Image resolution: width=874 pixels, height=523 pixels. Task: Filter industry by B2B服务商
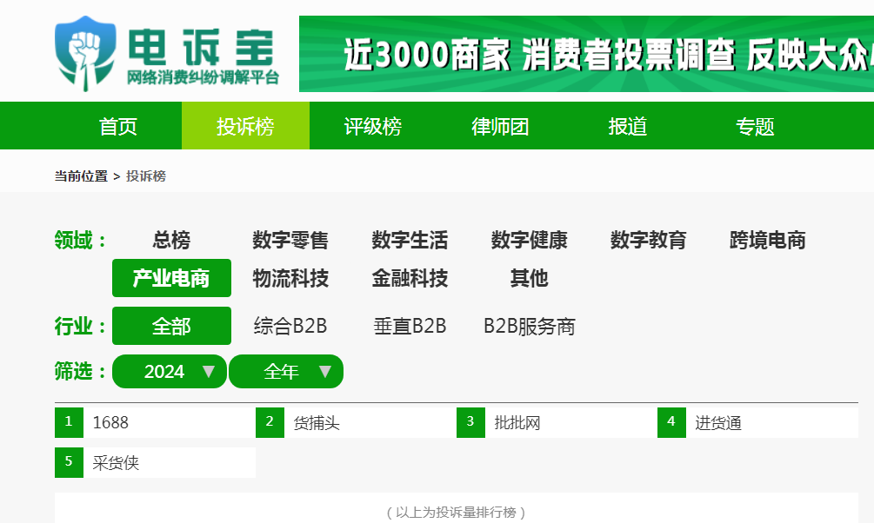529,326
